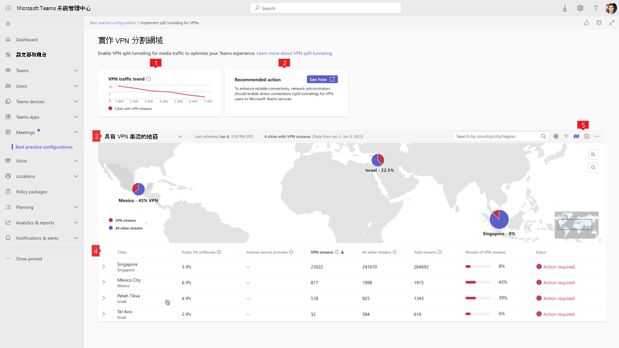The width and height of the screenshot is (619, 348).
Task: Toggle the hamburger navigation menu
Action: (x=8, y=24)
